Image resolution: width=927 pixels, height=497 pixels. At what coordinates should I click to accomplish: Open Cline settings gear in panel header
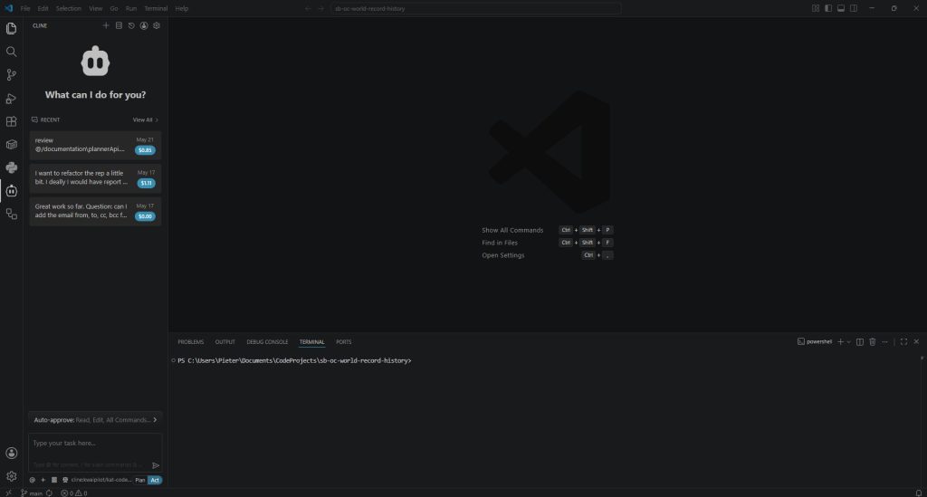point(157,25)
